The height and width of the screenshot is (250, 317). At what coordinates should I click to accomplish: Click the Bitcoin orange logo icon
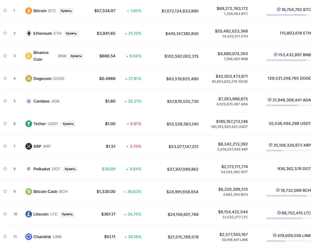point(28,11)
